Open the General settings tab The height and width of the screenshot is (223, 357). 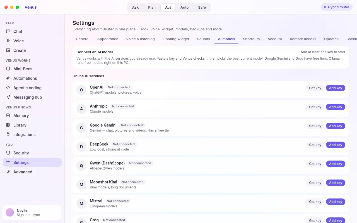pyautogui.click(x=83, y=39)
